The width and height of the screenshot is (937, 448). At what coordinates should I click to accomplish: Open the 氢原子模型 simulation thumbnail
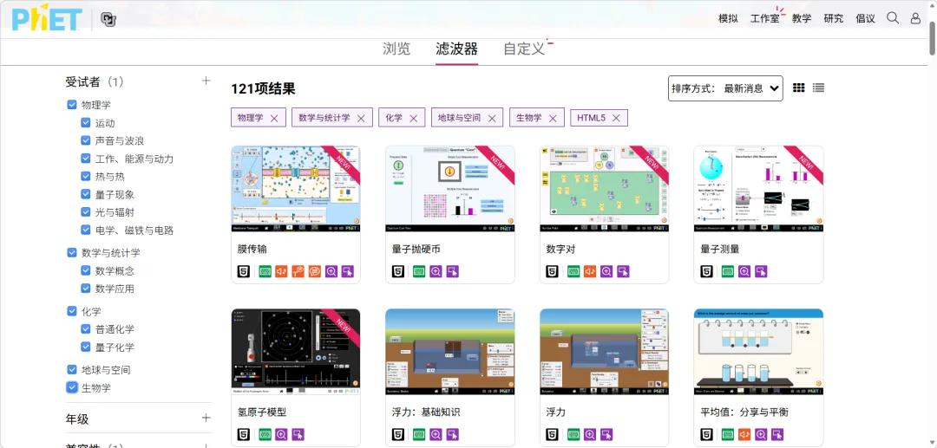click(296, 352)
